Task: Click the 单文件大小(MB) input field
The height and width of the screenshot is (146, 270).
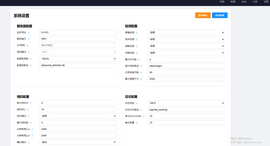Action: [186, 116]
